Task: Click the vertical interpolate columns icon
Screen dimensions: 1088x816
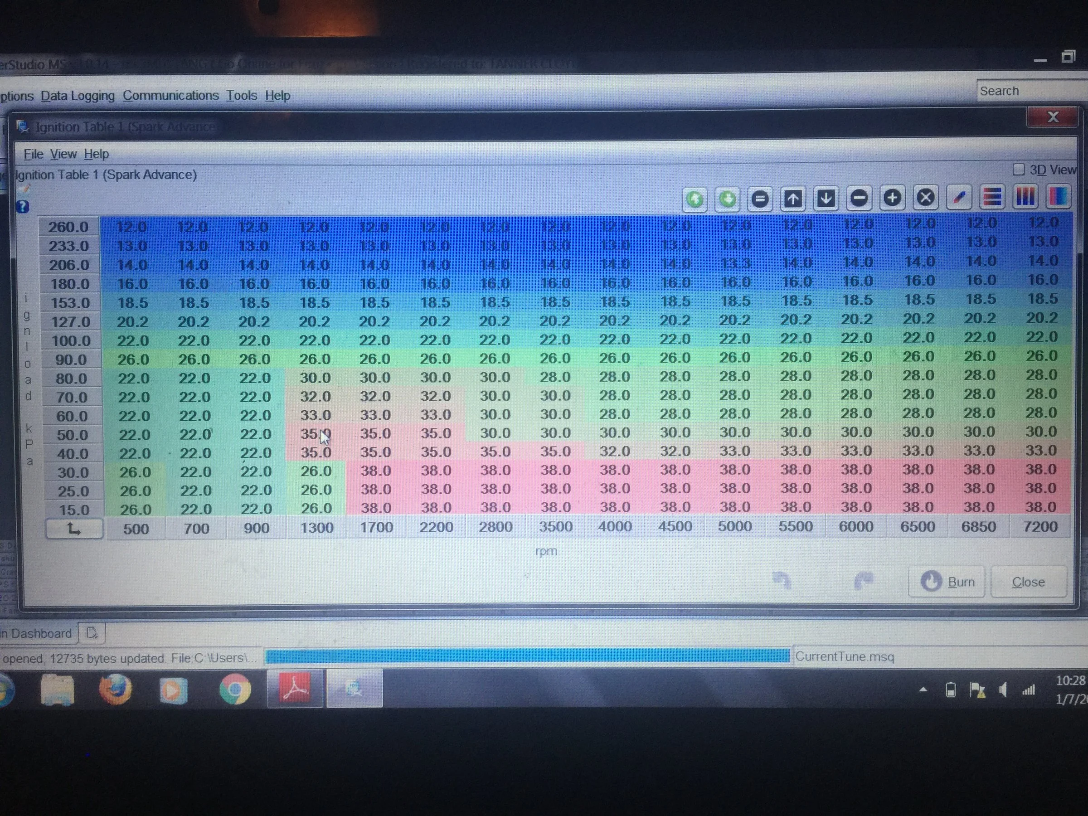Action: coord(1025,196)
